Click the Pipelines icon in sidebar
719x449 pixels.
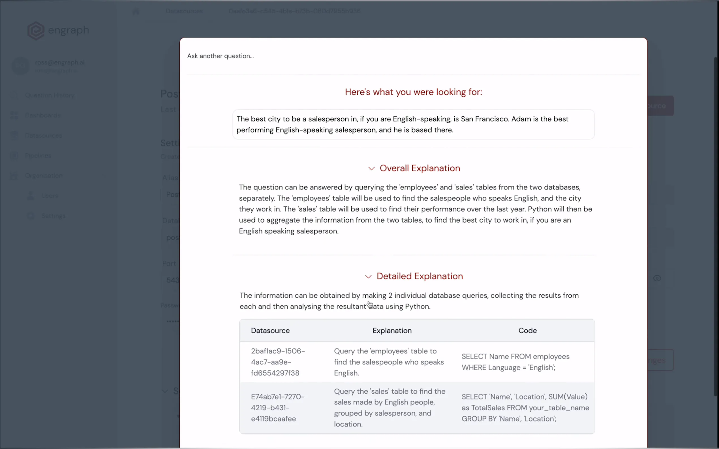tap(14, 156)
